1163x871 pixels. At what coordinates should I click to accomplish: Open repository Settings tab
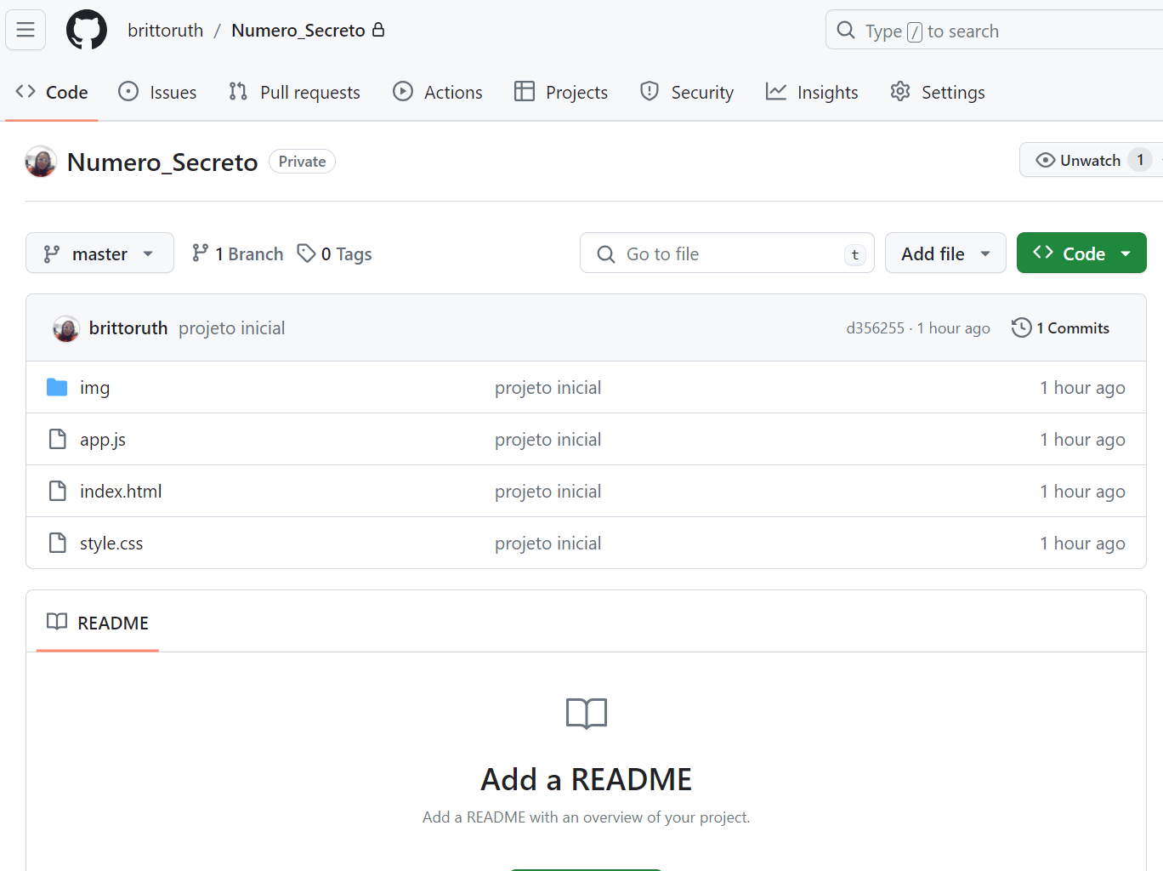point(938,92)
